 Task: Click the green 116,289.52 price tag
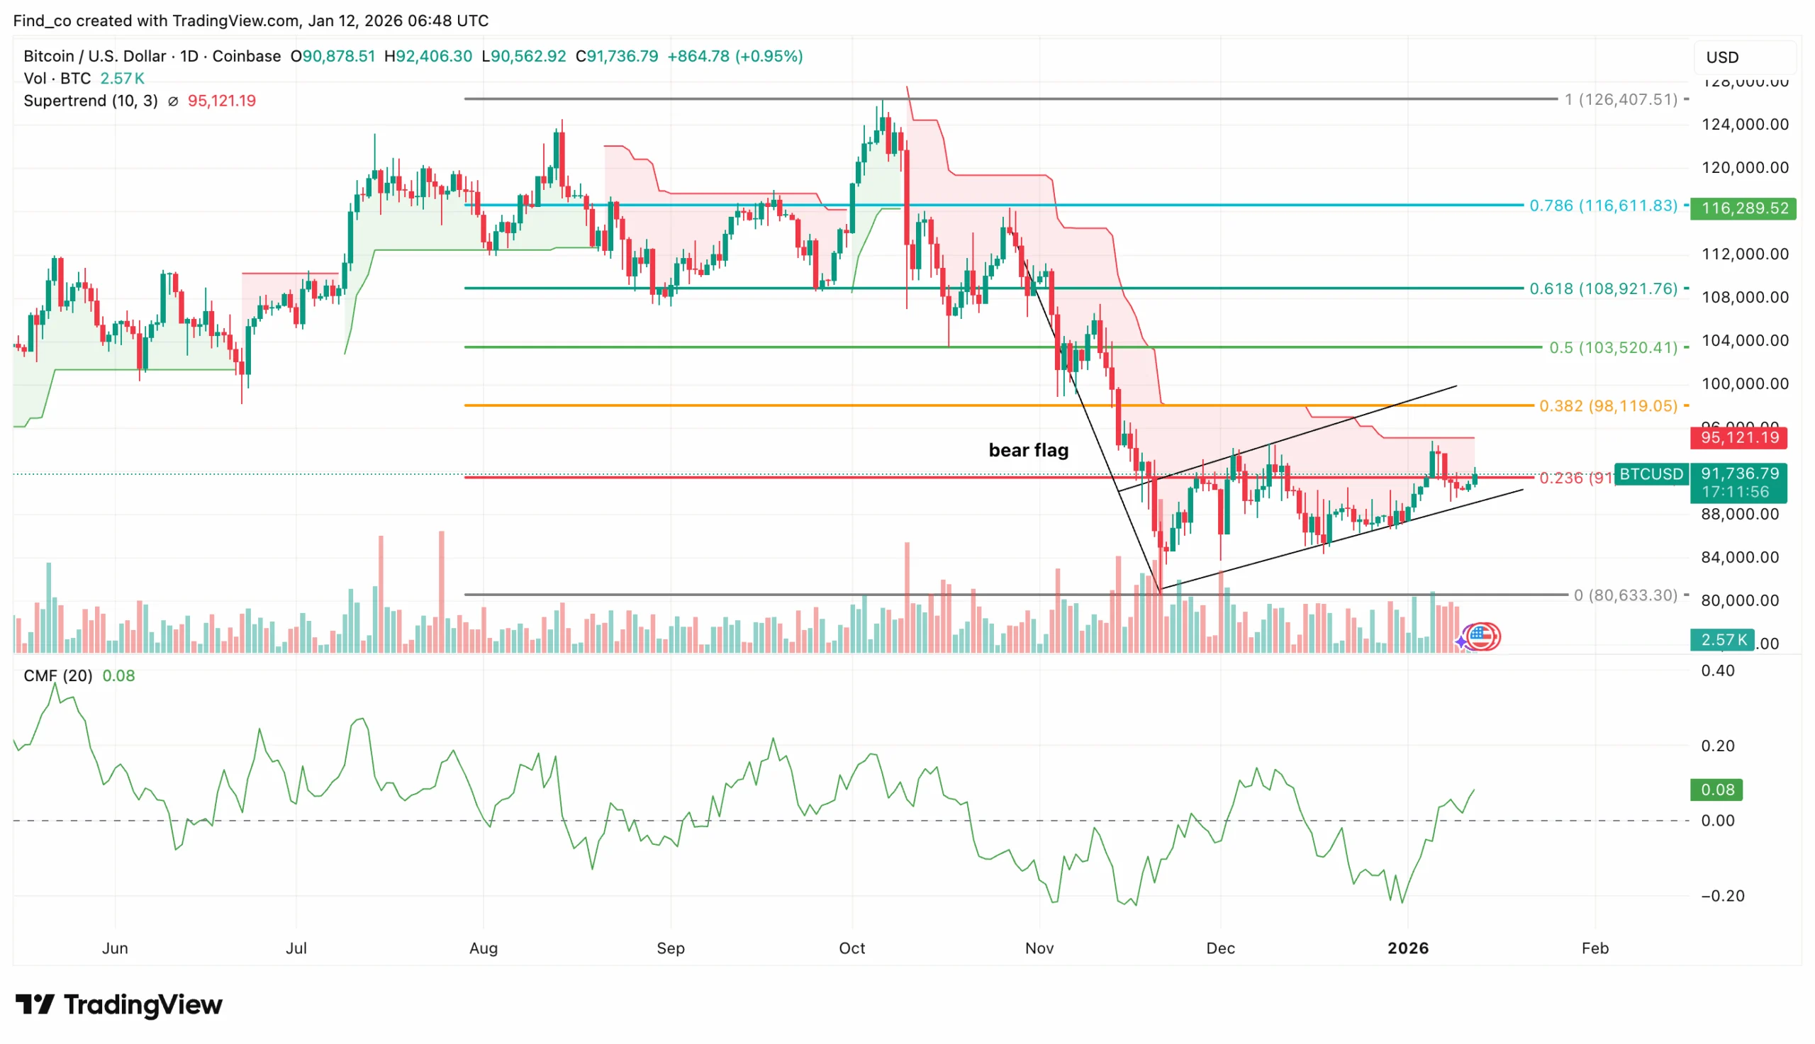tap(1743, 208)
